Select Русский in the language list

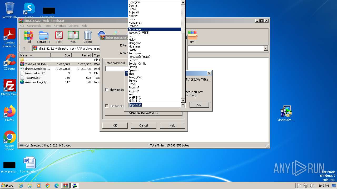[x=155, y=87]
